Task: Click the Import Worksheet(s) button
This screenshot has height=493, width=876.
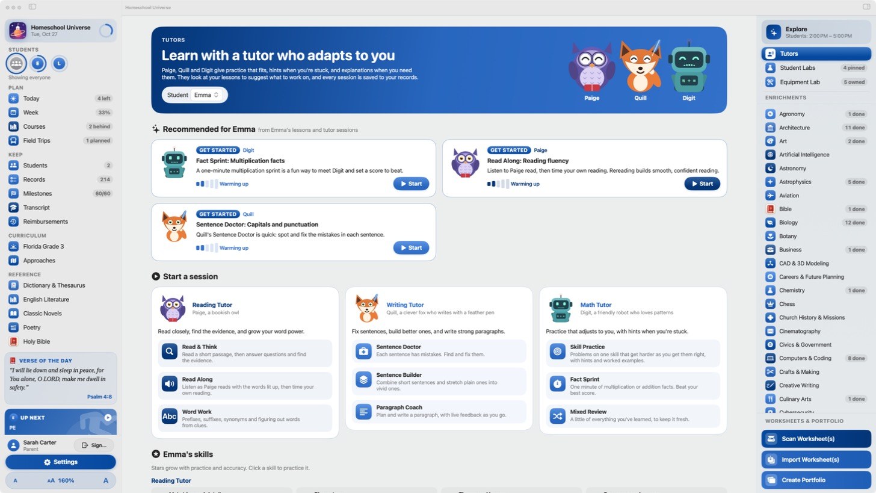Action: click(x=816, y=459)
